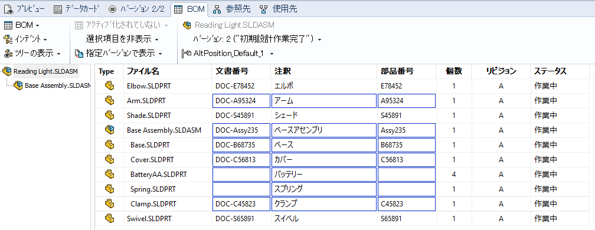
Task: Click the E78452 part number cell
Action: (391, 86)
